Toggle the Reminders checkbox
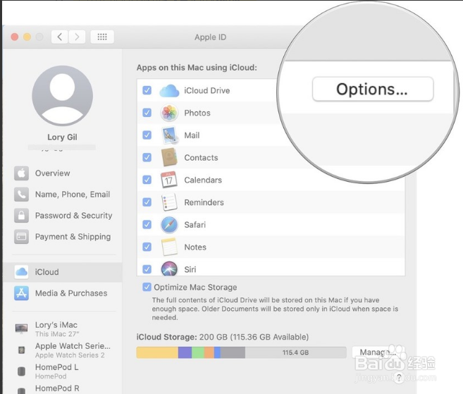This screenshot has width=463, height=394. coord(147,202)
